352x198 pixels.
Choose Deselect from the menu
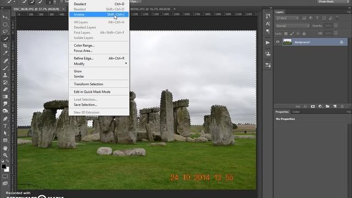tap(99, 4)
